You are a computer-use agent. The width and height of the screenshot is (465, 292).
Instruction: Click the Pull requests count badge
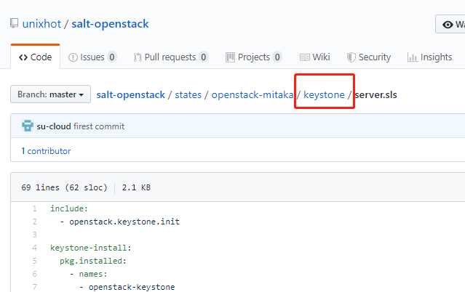(204, 57)
